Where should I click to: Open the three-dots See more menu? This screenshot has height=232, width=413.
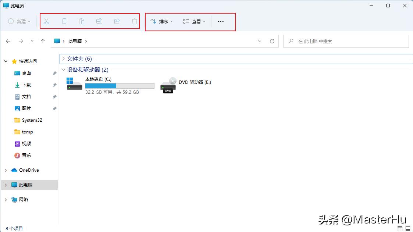click(x=221, y=21)
